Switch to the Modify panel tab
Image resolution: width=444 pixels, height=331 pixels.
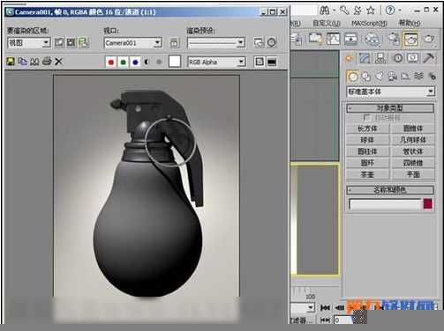pyautogui.click(x=365, y=58)
